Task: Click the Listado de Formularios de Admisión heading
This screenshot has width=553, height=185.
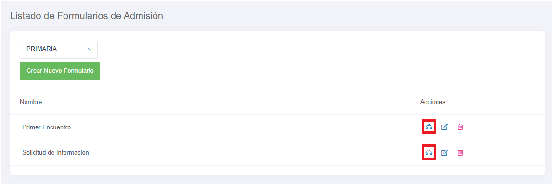Action: click(x=87, y=16)
